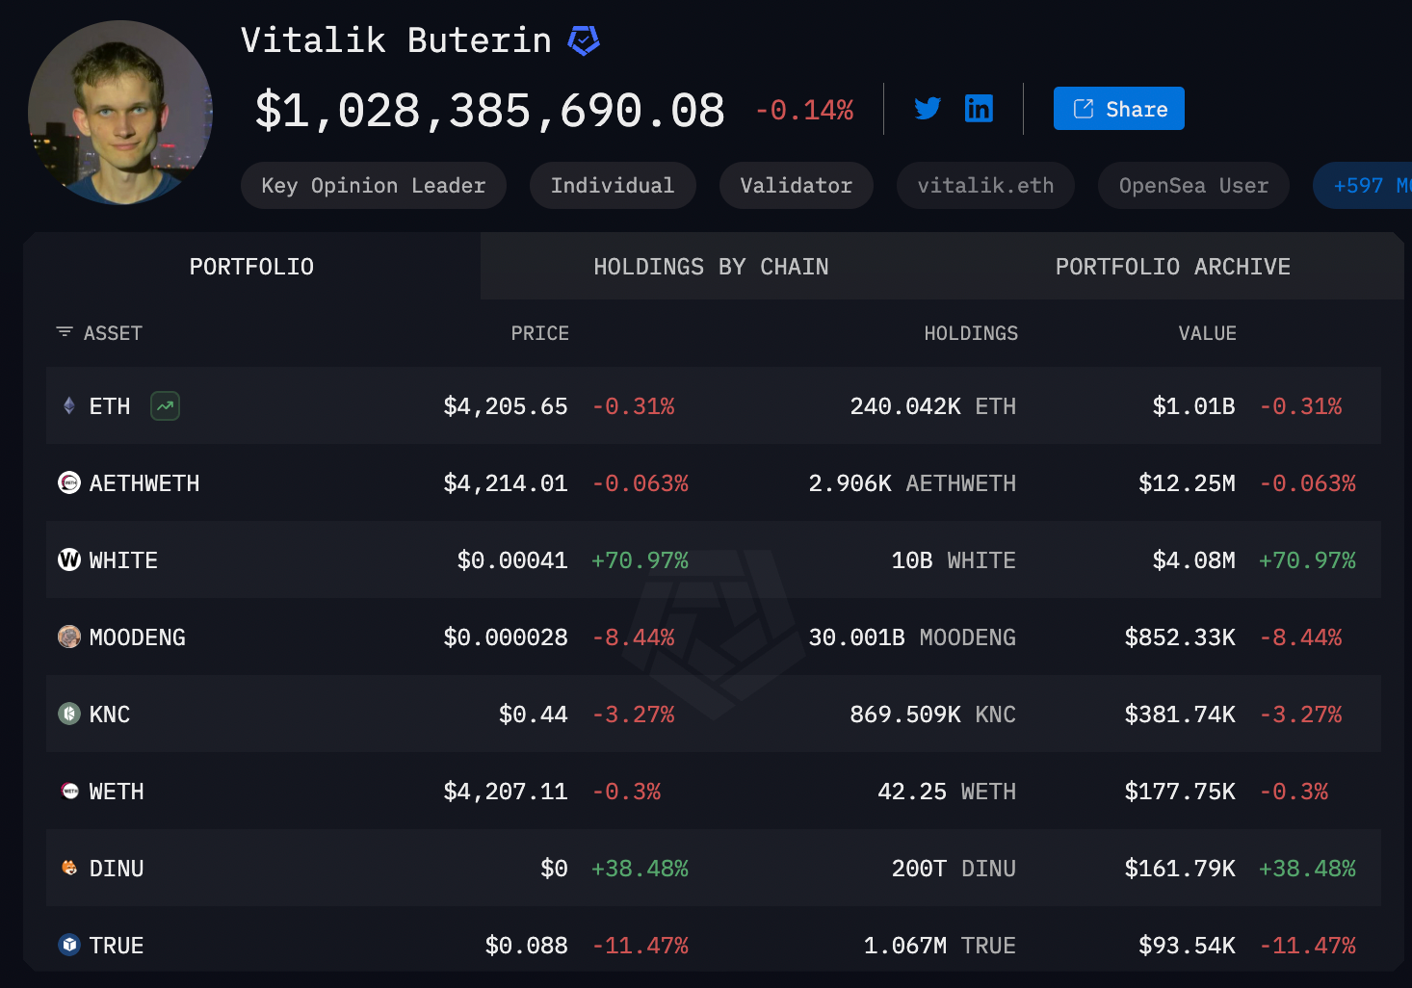The height and width of the screenshot is (988, 1412).
Task: Click the Twitter icon
Action: pyautogui.click(x=928, y=108)
